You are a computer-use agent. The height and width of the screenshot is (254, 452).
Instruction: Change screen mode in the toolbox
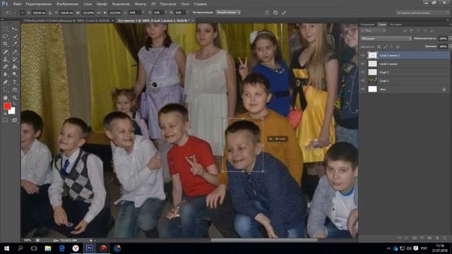point(14,120)
